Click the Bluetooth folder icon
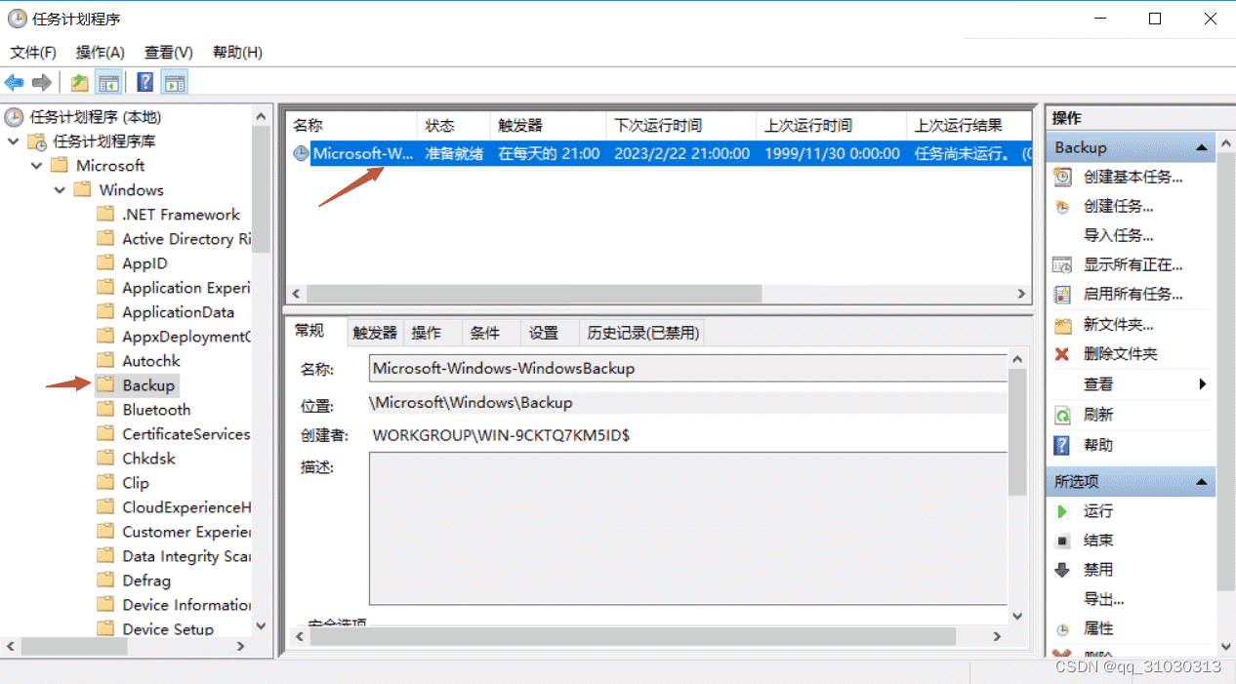 (105, 410)
